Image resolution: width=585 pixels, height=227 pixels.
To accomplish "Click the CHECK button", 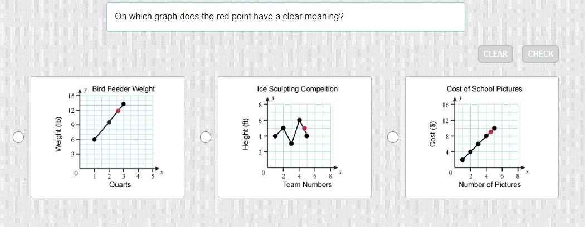I will (x=540, y=54).
